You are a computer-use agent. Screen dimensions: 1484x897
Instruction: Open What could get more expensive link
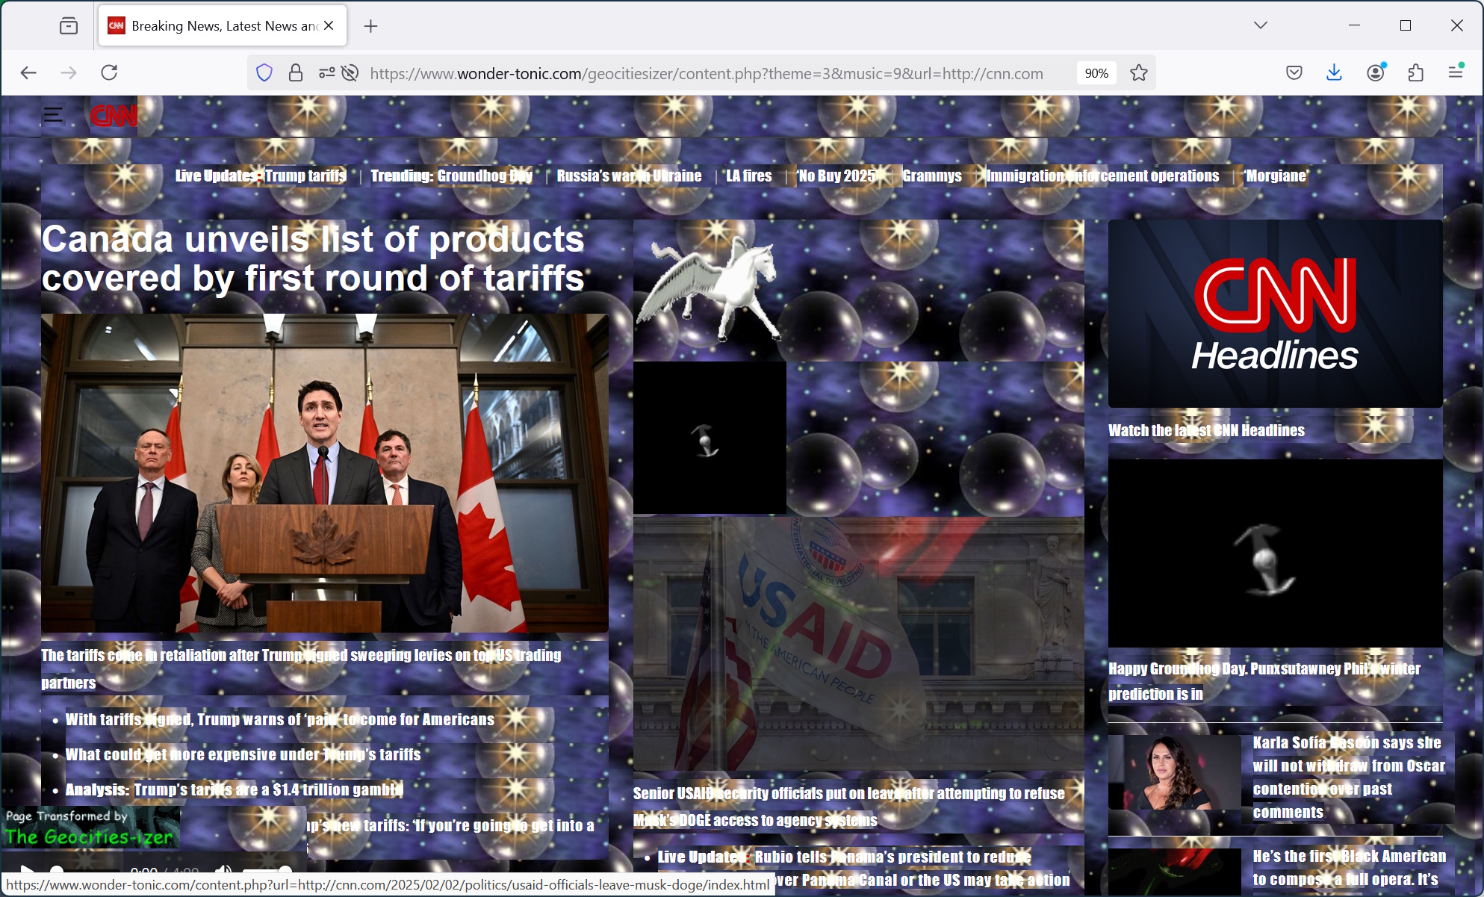(x=243, y=755)
